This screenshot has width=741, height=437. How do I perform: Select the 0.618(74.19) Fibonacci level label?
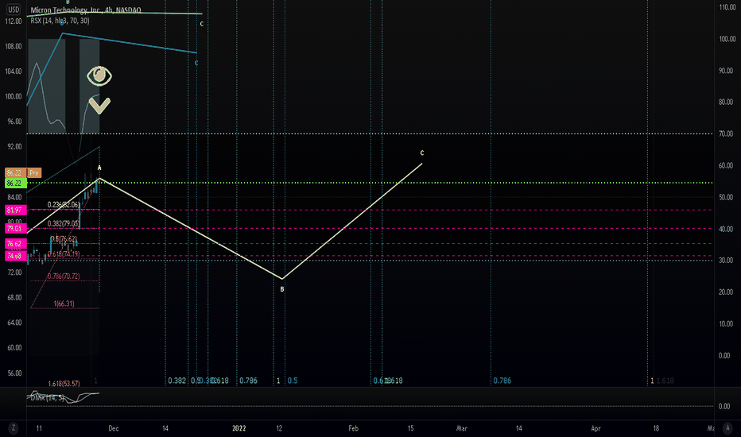(x=64, y=254)
